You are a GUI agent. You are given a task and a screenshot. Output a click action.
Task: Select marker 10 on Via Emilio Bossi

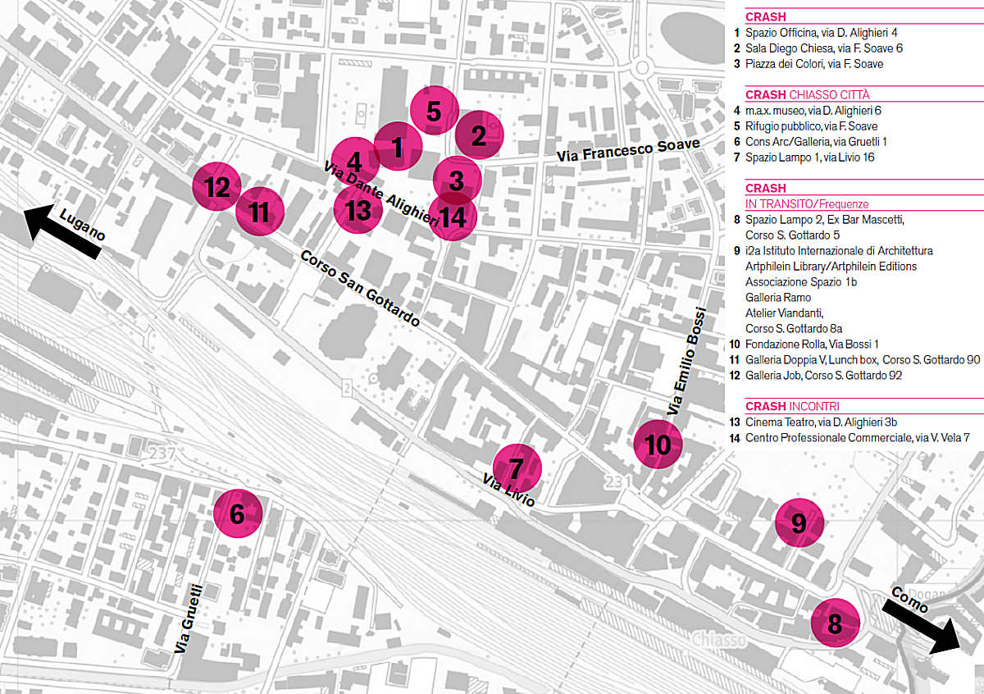click(x=658, y=444)
